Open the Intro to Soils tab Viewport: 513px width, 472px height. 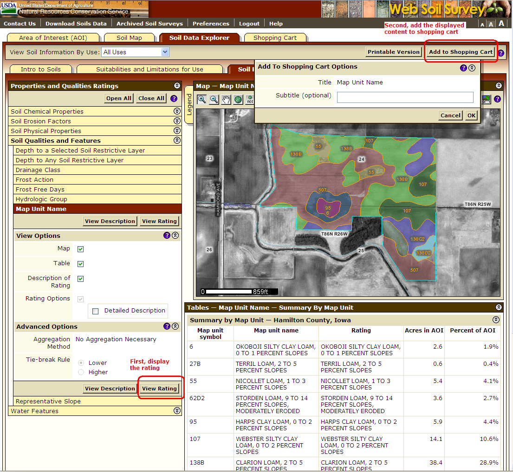tap(41, 69)
